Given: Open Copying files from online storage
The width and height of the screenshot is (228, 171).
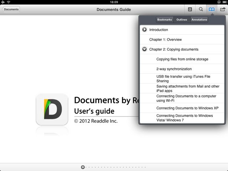Looking at the screenshot, I should pyautogui.click(x=182, y=59).
